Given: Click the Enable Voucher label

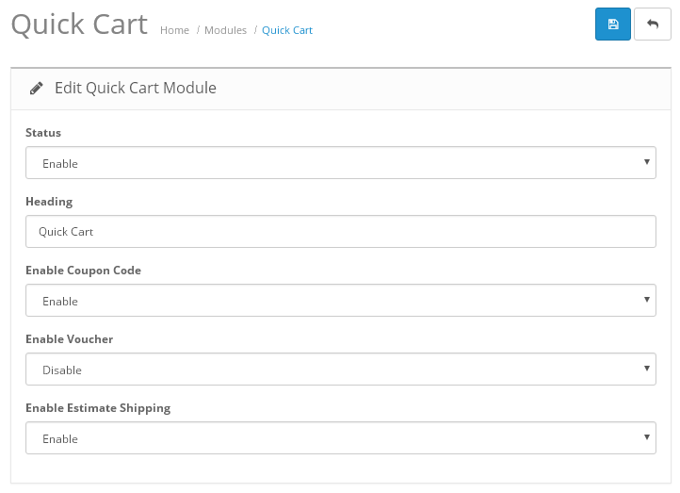Looking at the screenshot, I should (x=70, y=339).
